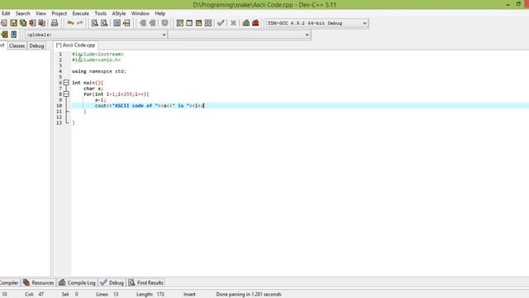Click code line 'using namespce std;'
Screen dimensions: 529x298
[99, 71]
